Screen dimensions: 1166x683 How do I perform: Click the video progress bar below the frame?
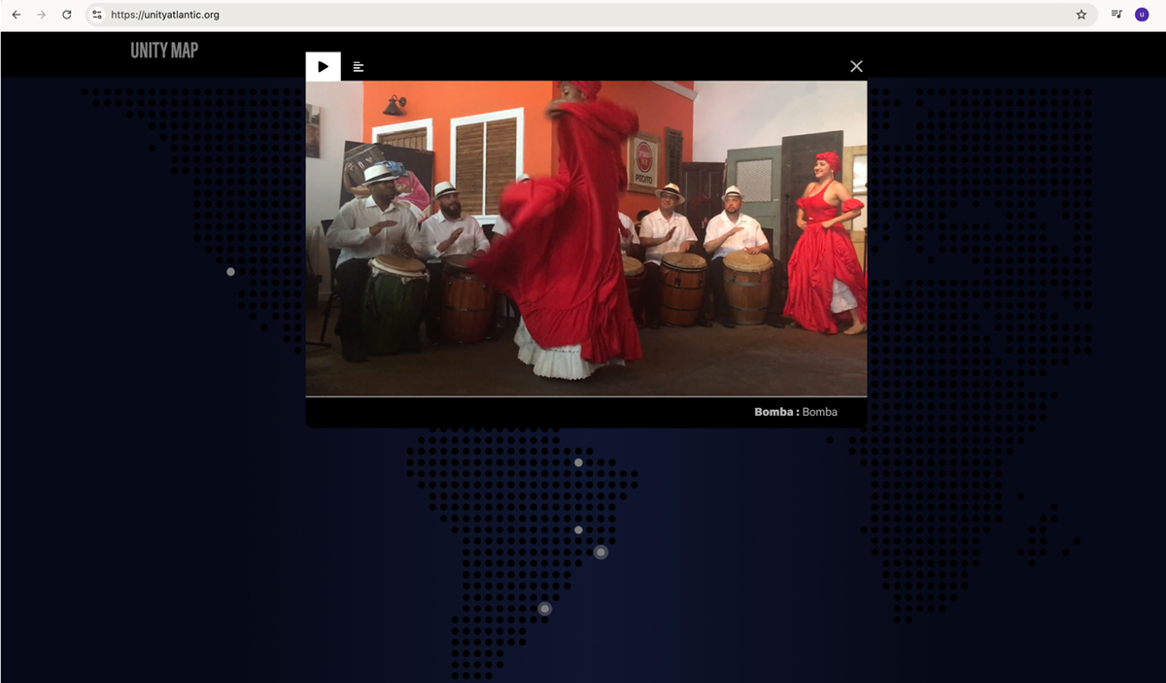[586, 396]
